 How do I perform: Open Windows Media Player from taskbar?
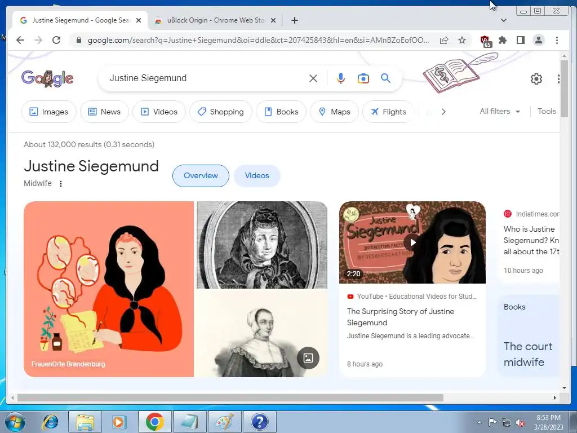pos(119,422)
